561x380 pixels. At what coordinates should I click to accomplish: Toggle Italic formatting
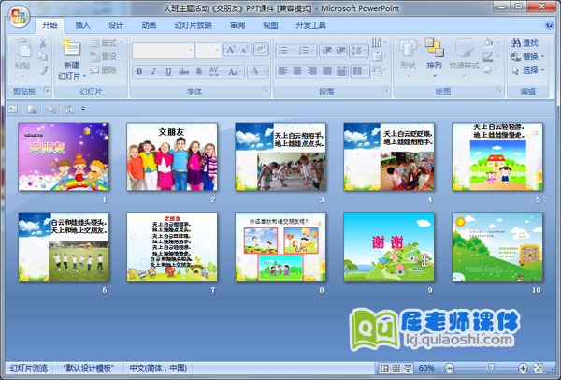154,72
